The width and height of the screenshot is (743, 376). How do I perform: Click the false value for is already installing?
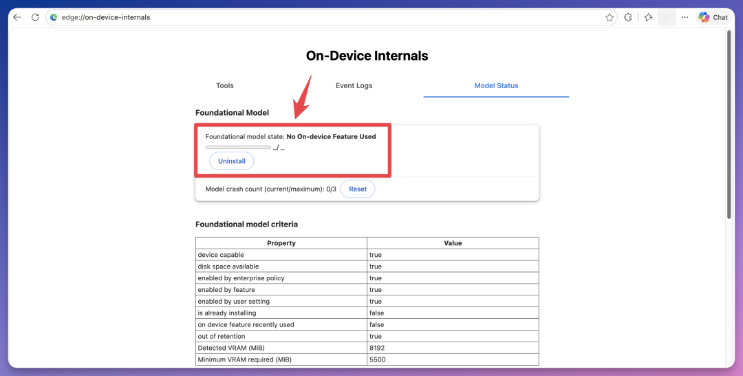pos(377,313)
